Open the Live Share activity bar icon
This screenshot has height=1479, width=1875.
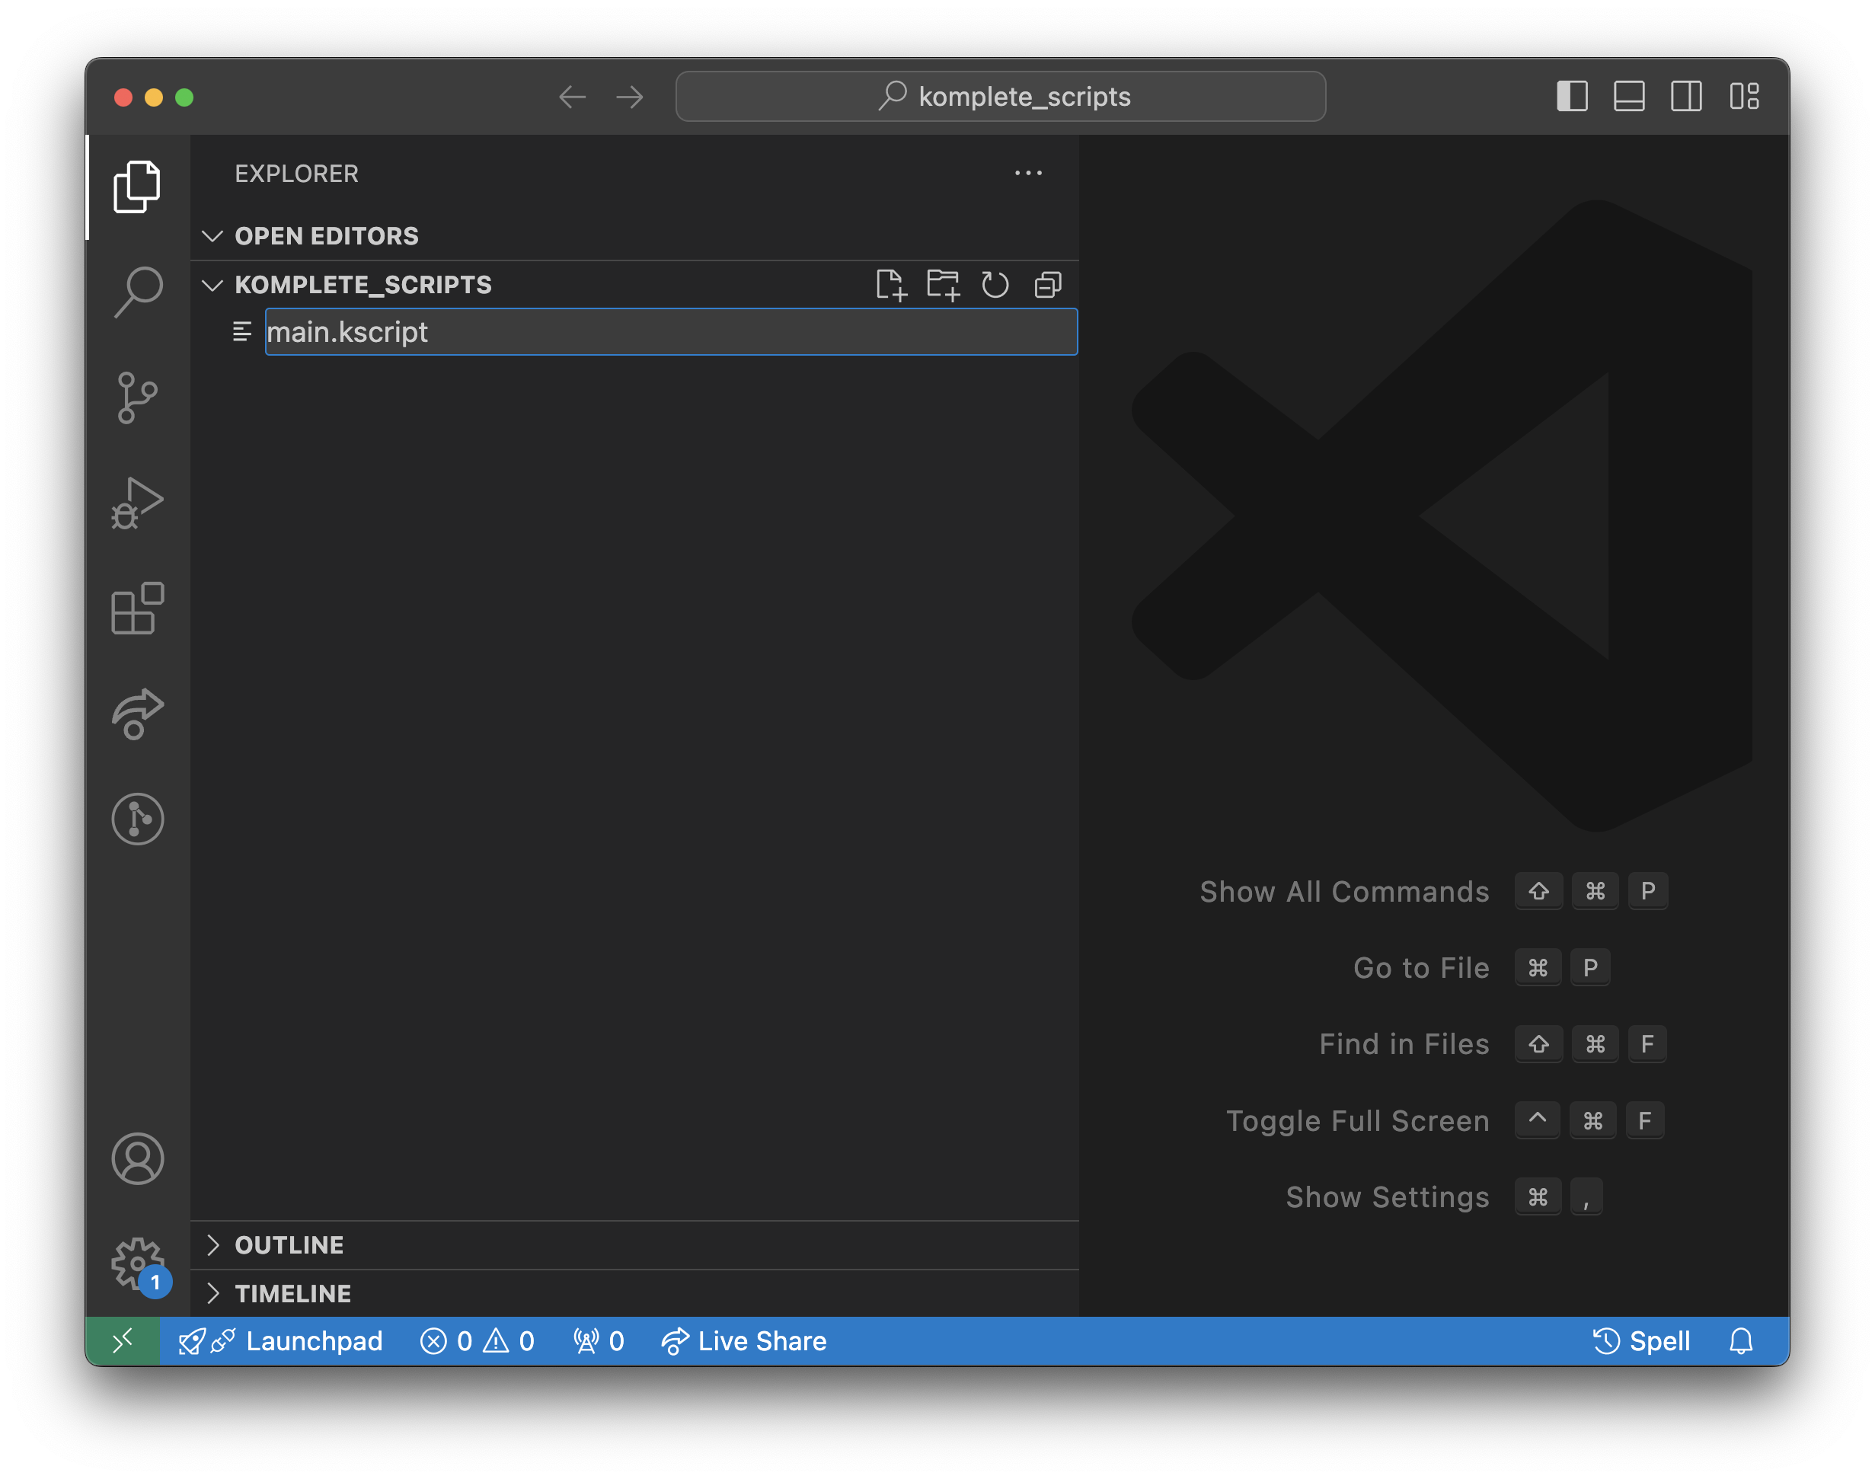tap(137, 714)
